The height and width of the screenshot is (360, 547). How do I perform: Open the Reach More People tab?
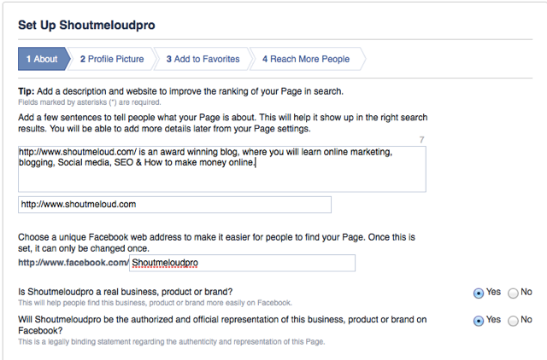[x=305, y=59]
